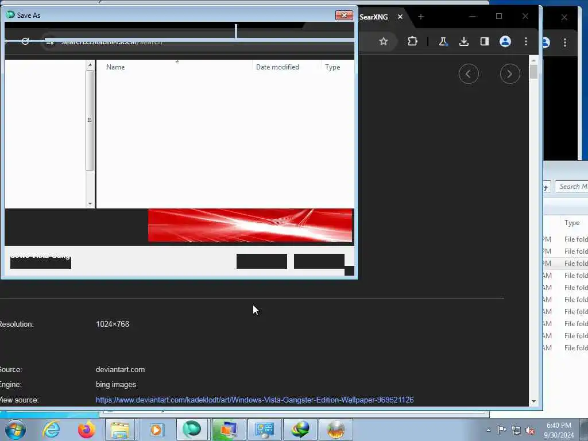Open the browser profile avatar
588x441 pixels.
point(505,41)
